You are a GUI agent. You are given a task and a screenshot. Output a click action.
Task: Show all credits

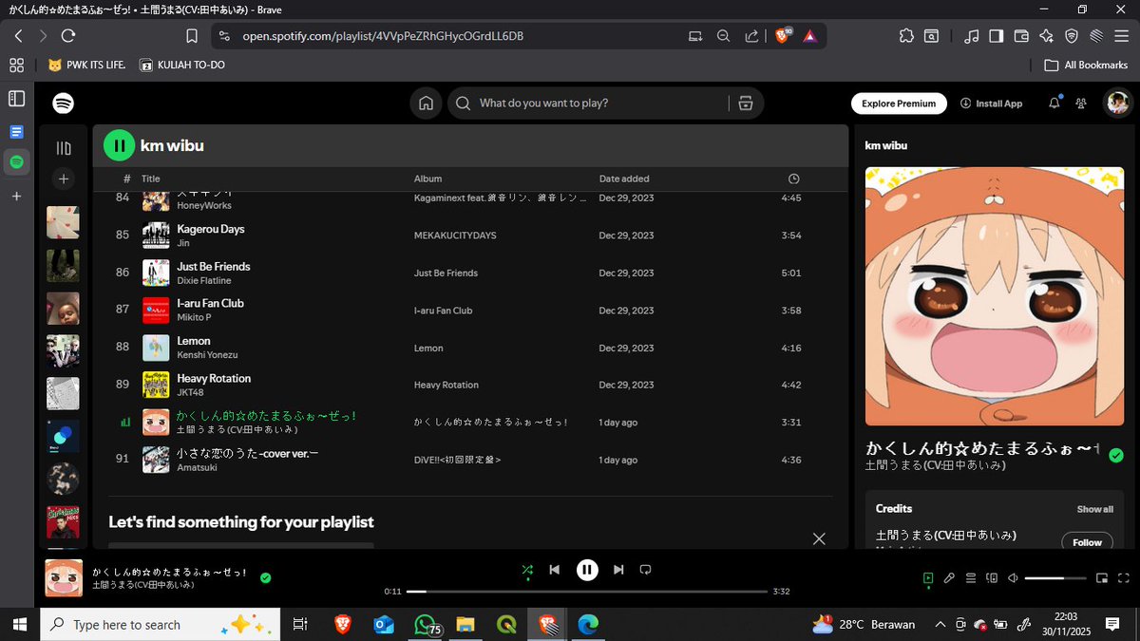tap(1094, 509)
